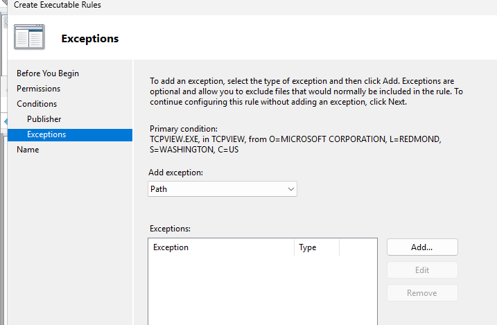Viewport: 497px width, 325px height.
Task: Open the Add exception Path combo box
Action: pyautogui.click(x=215, y=188)
